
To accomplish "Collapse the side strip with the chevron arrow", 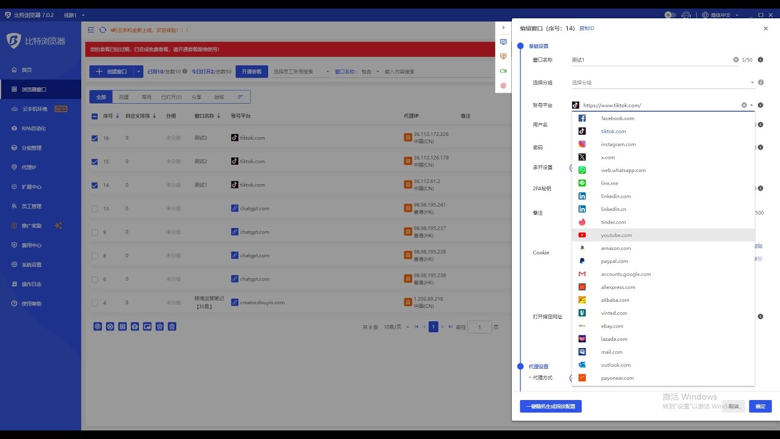I will (x=503, y=27).
